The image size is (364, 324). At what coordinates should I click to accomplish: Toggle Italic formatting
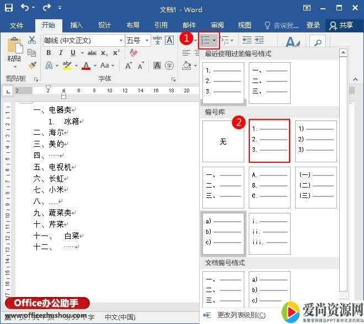[x=61, y=53]
